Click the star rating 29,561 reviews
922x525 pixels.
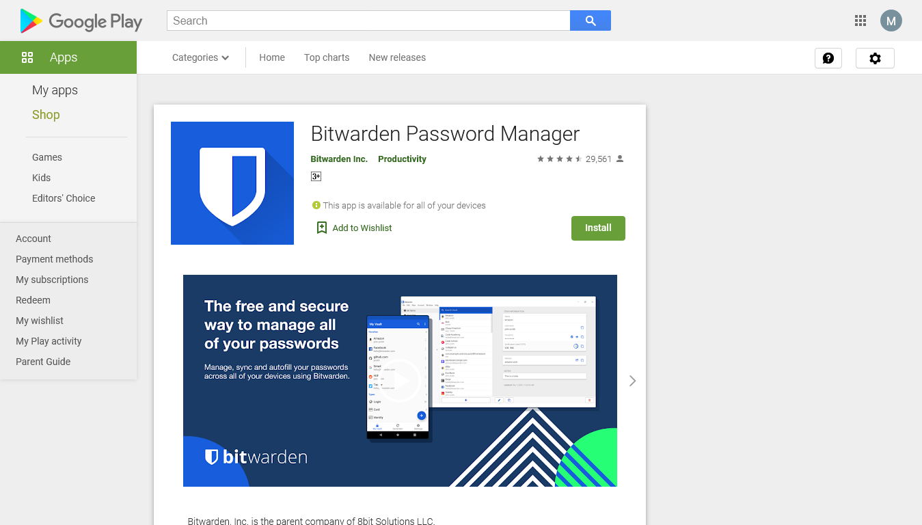pos(580,159)
